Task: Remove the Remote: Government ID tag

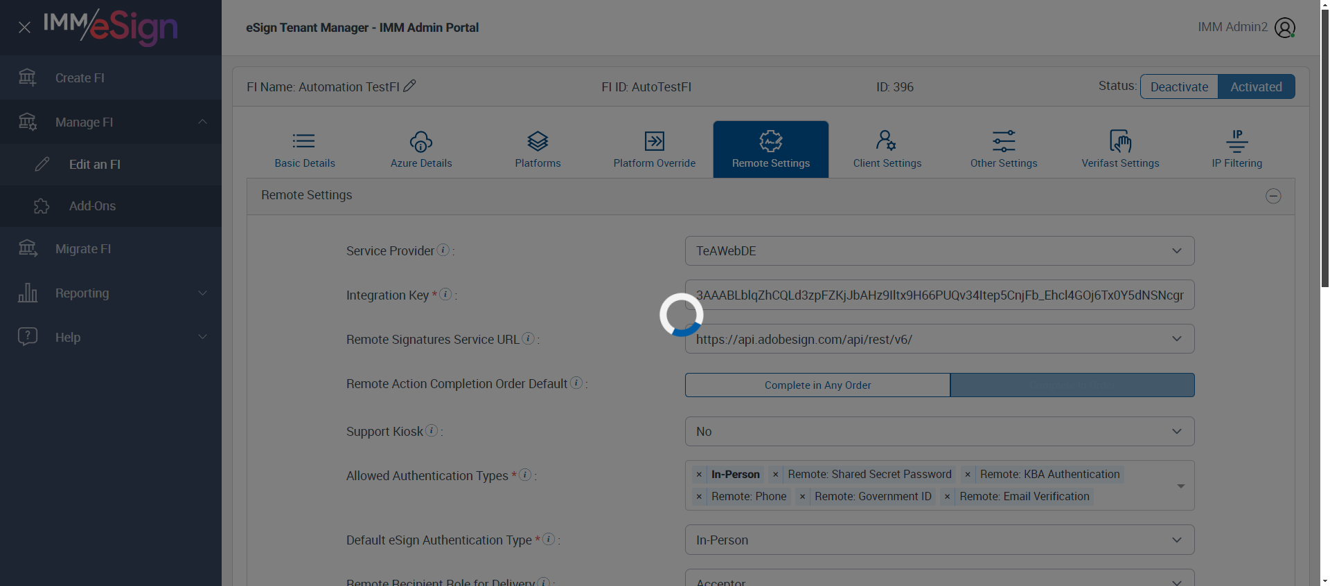Action: click(802, 497)
